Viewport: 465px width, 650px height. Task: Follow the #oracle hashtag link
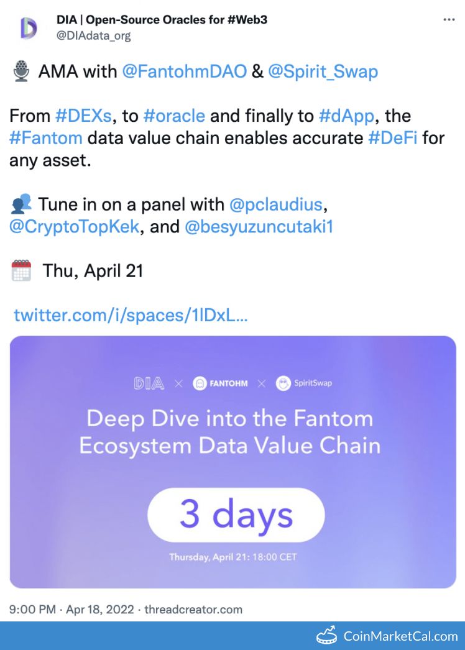pyautogui.click(x=174, y=116)
